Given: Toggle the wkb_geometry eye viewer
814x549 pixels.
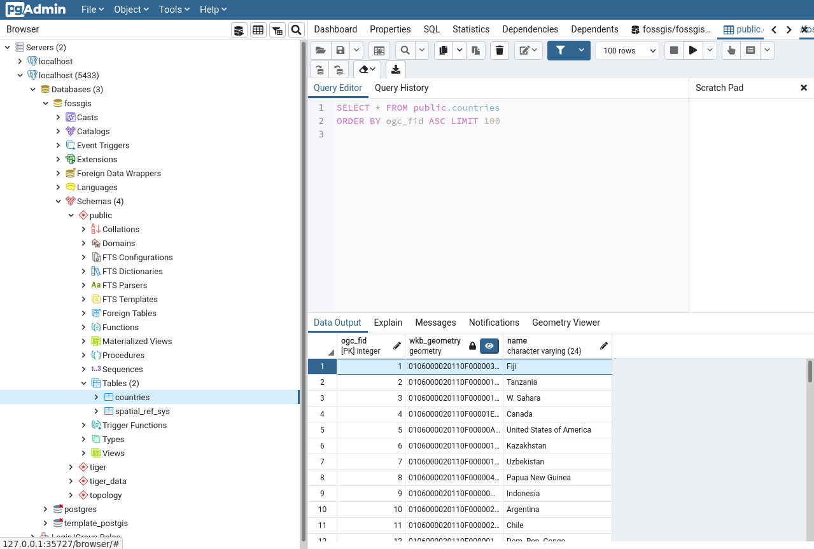Looking at the screenshot, I should click(489, 346).
